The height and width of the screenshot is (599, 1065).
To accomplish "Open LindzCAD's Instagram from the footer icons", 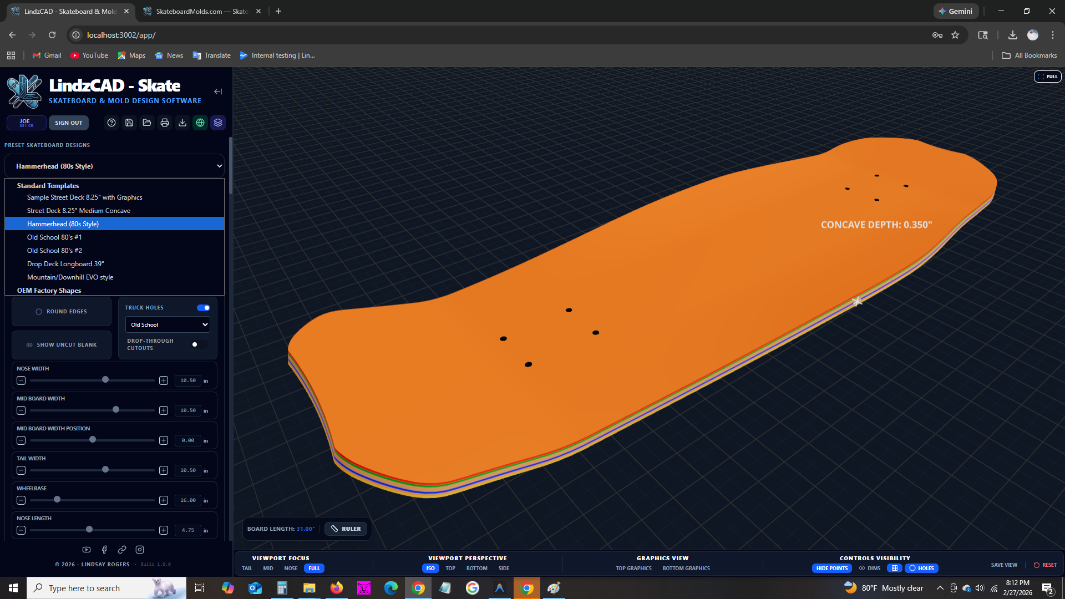I will [139, 550].
